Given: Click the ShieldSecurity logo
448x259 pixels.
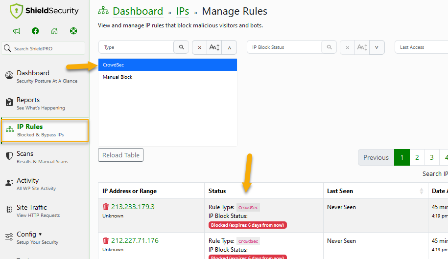Looking at the screenshot, I should coord(44,11).
